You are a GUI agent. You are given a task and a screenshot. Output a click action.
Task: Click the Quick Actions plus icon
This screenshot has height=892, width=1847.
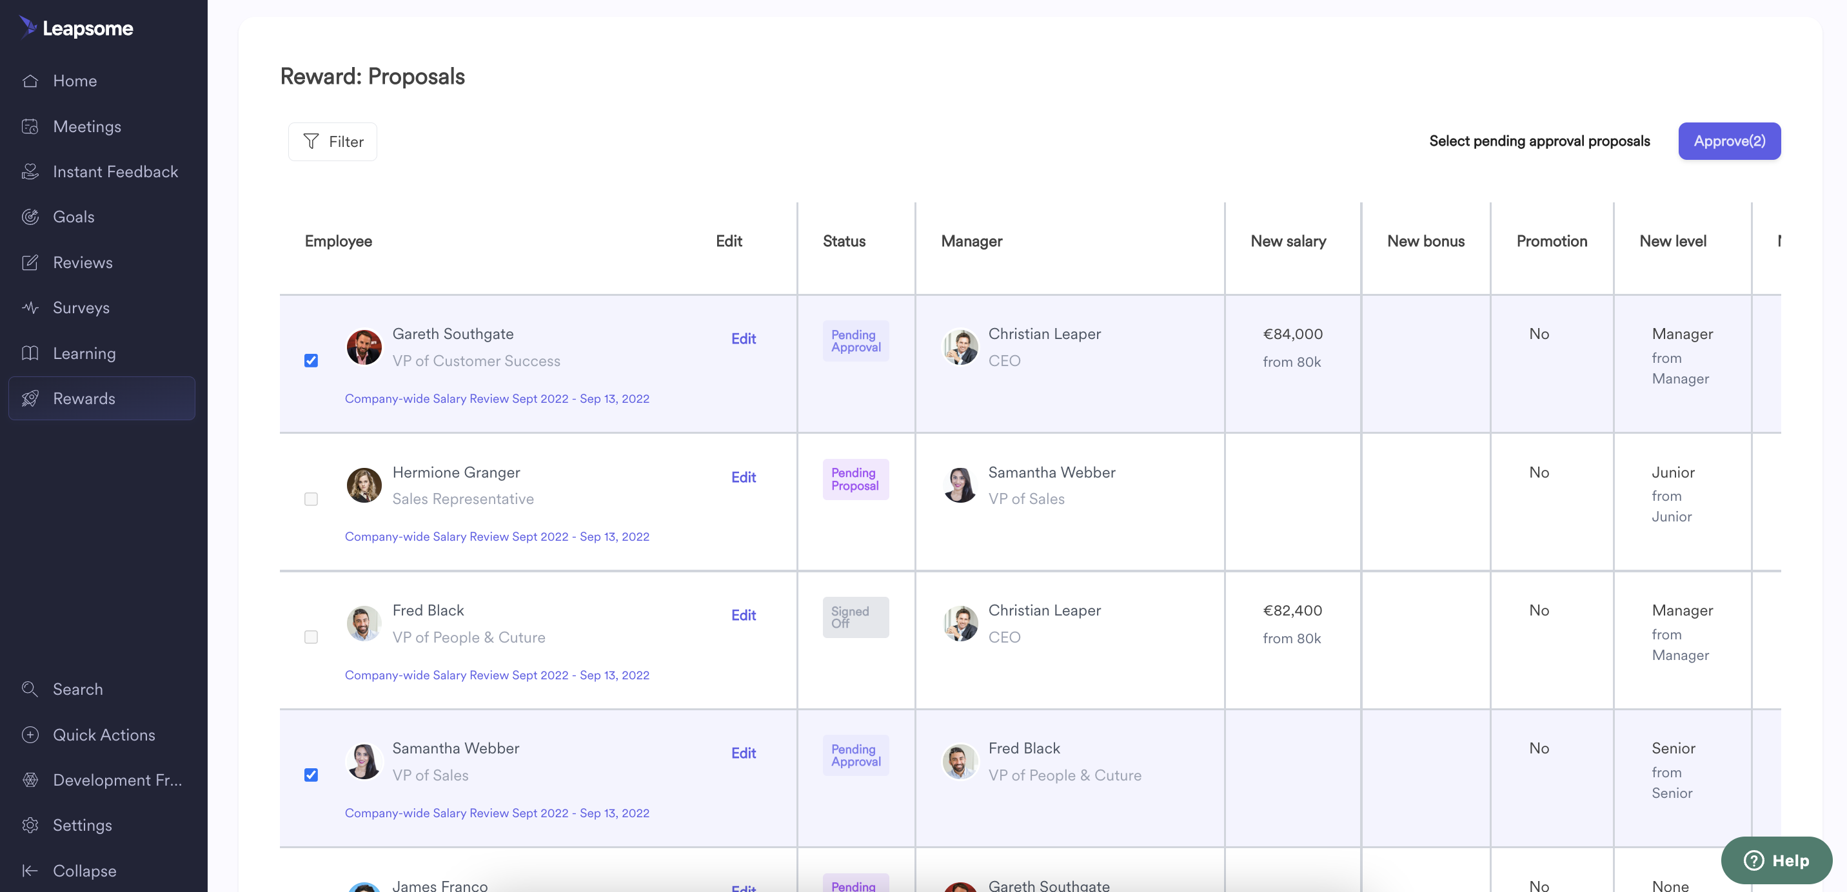click(x=30, y=734)
